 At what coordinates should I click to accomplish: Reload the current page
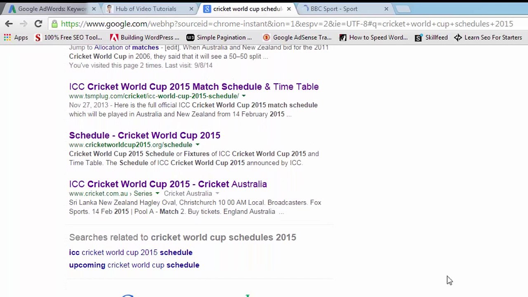[x=38, y=24]
